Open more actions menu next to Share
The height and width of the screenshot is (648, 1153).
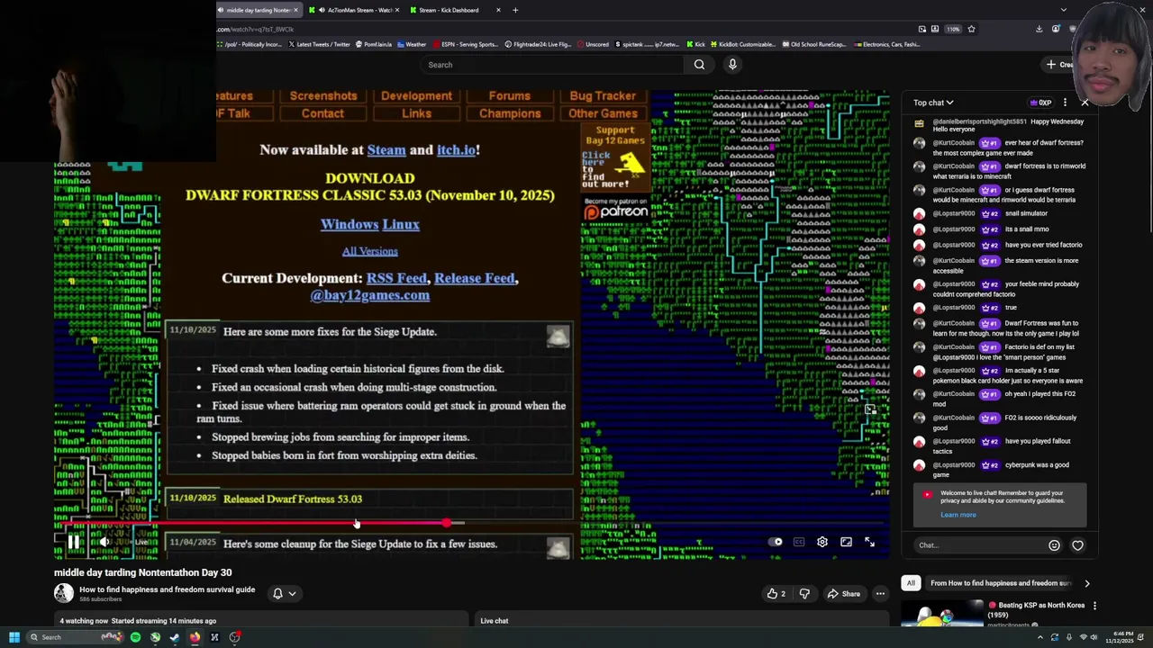click(880, 594)
